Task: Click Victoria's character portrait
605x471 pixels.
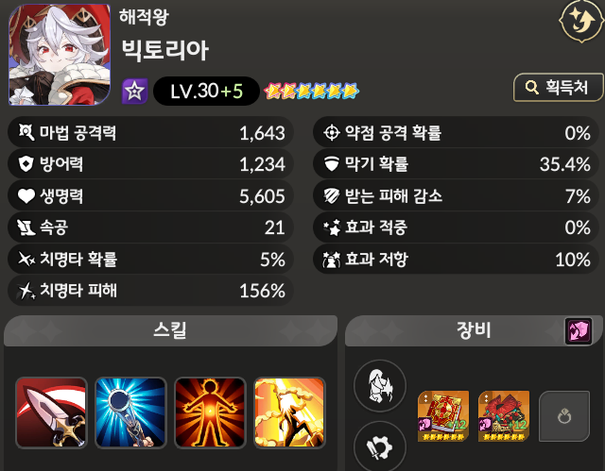Action: tap(60, 55)
